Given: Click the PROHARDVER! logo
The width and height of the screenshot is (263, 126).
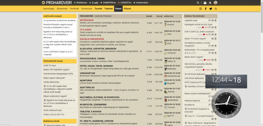Looking at the screenshot, I should click(x=57, y=3).
